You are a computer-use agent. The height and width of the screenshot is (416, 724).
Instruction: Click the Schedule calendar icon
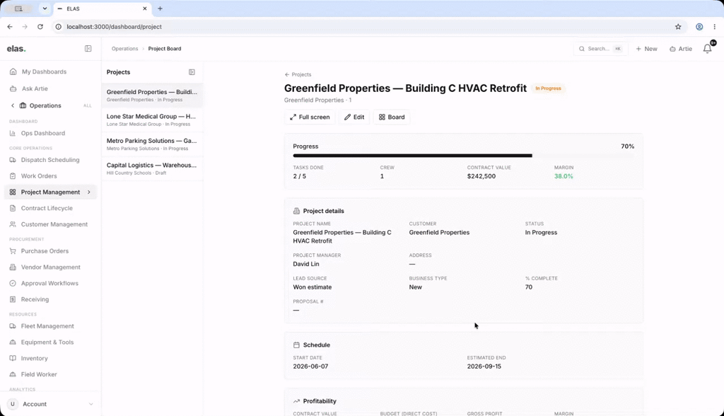click(296, 345)
